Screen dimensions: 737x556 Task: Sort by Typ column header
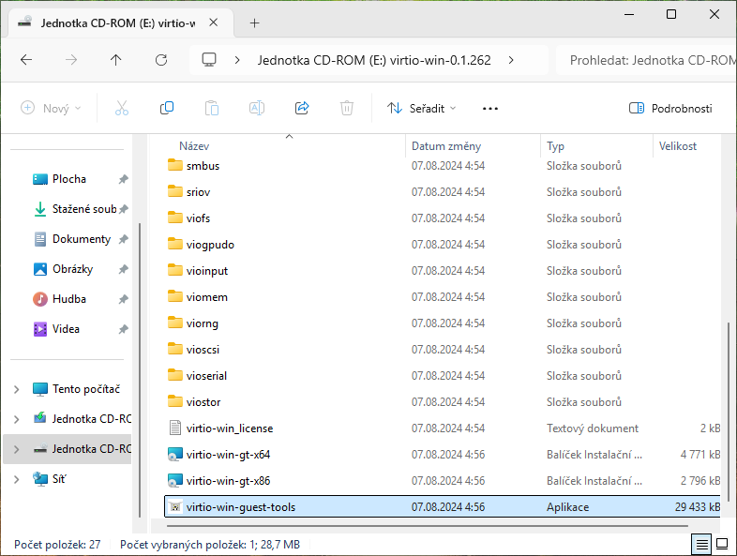(556, 146)
